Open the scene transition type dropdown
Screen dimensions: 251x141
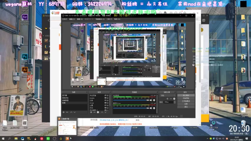[167, 96]
